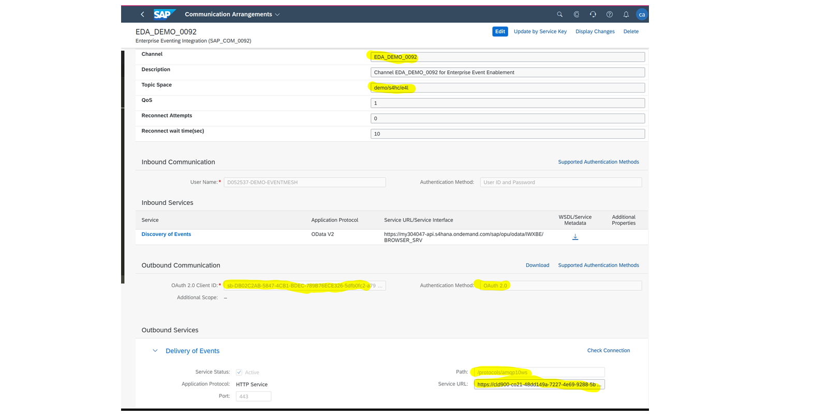Click the Service URL field
This screenshot has width=828, height=416.
[x=539, y=384]
